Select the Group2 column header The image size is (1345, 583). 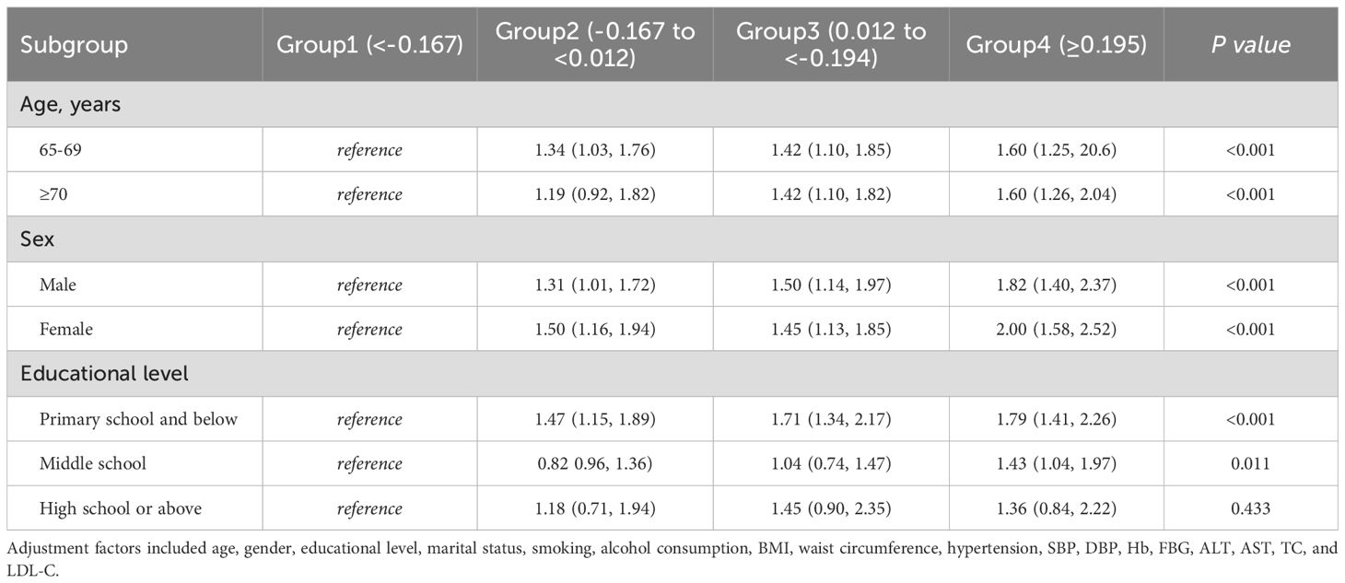pos(595,44)
